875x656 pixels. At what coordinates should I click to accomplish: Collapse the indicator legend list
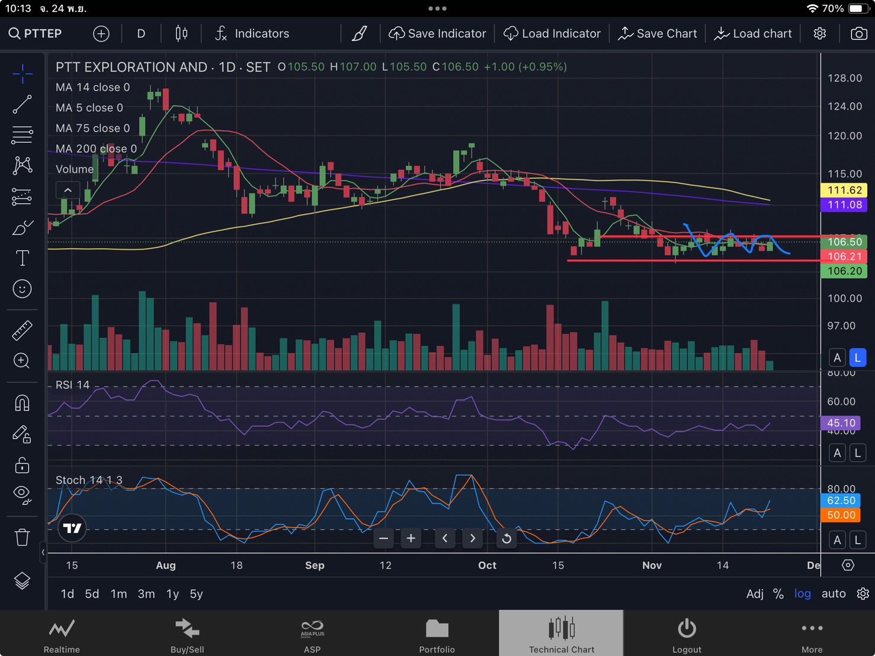(x=68, y=190)
